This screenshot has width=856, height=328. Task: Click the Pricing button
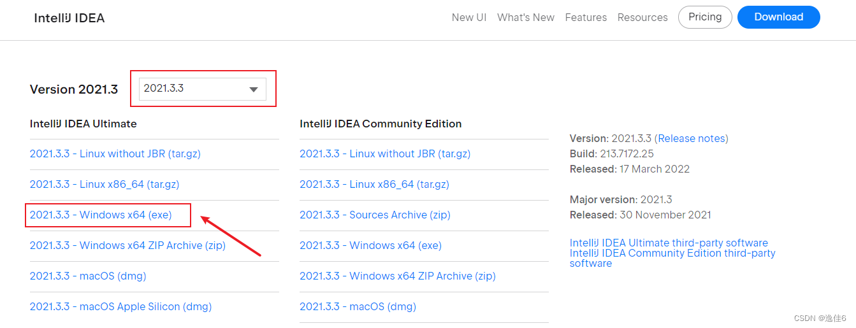click(x=705, y=17)
